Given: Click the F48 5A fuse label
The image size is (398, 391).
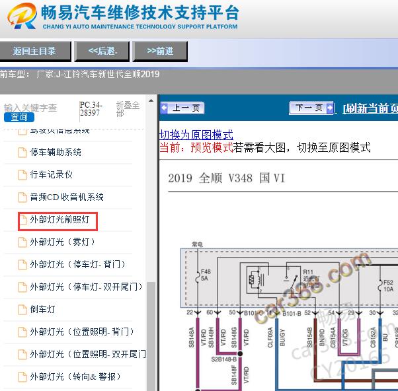Looking at the screenshot, I should 206,275.
